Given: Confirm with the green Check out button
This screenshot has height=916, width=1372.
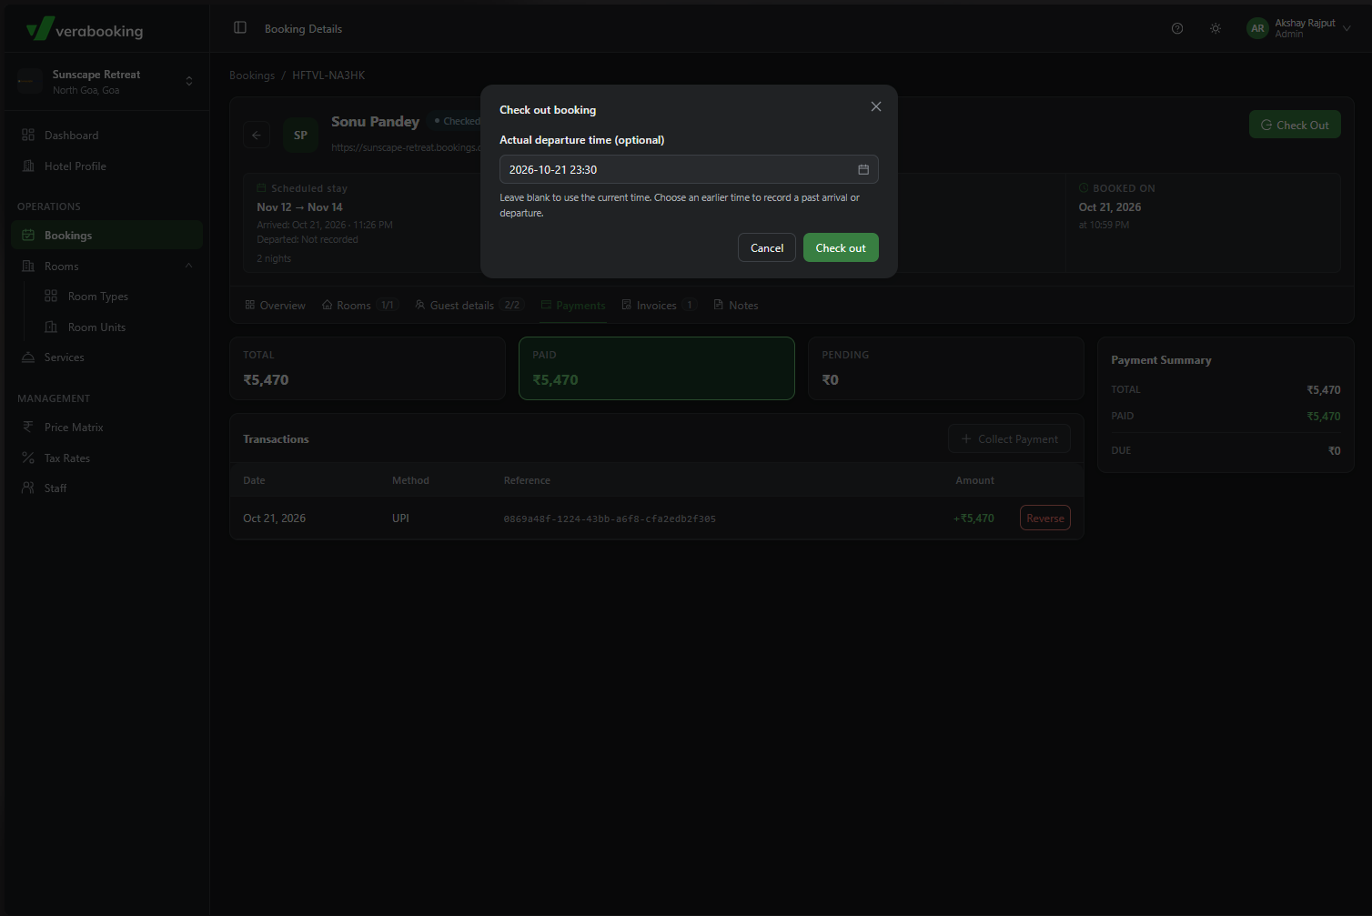Looking at the screenshot, I should 841,248.
